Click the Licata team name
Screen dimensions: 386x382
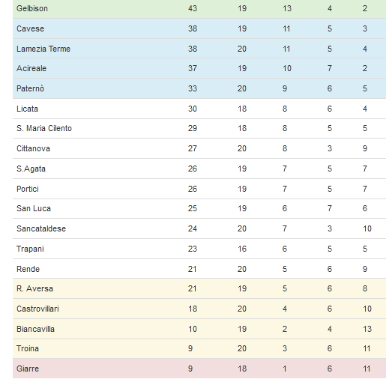tap(27, 109)
